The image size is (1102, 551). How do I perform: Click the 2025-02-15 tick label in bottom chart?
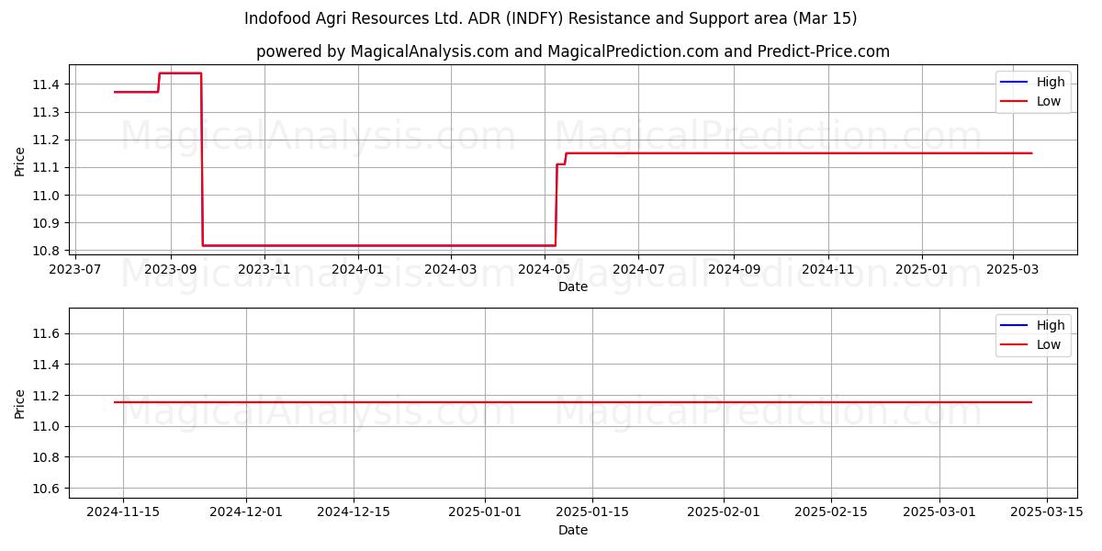click(x=831, y=512)
